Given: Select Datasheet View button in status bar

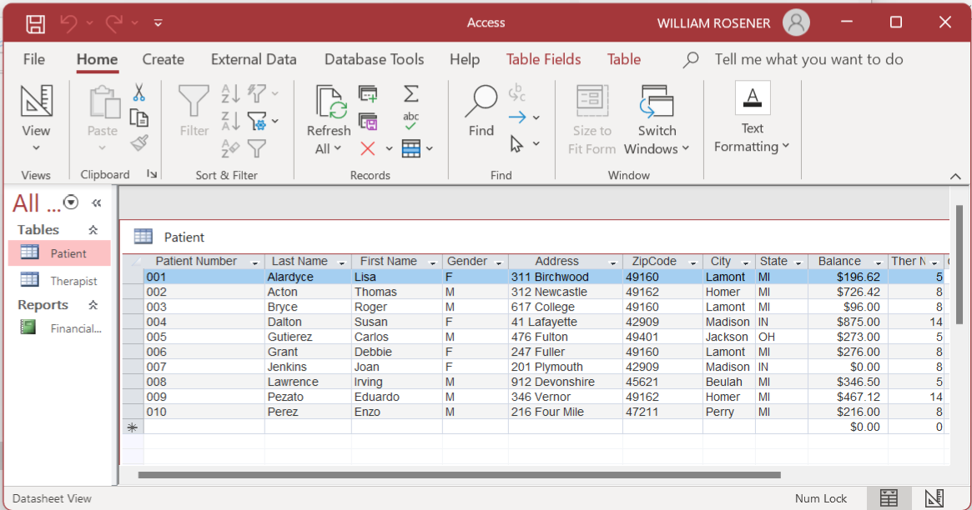Looking at the screenshot, I should pyautogui.click(x=889, y=498).
